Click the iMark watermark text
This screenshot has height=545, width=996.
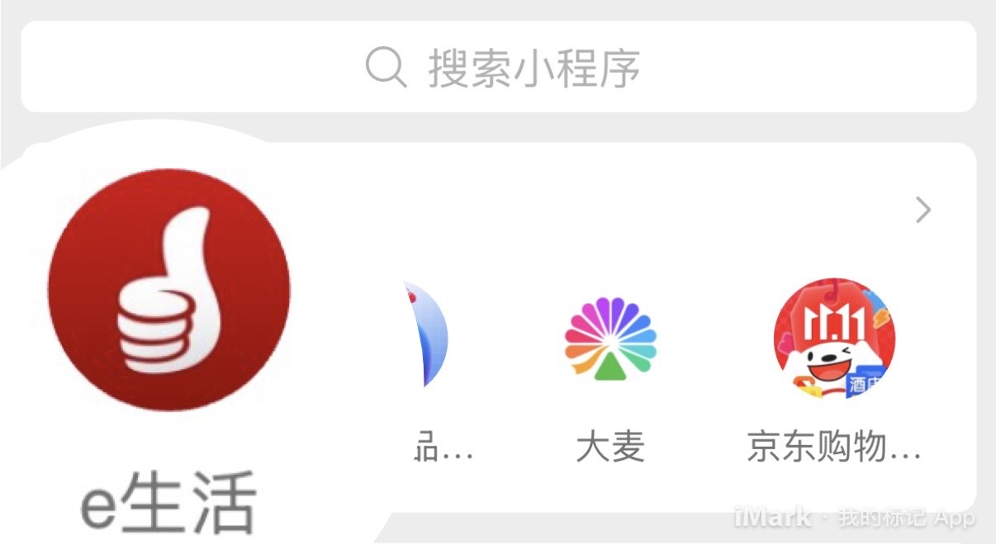tap(772, 518)
